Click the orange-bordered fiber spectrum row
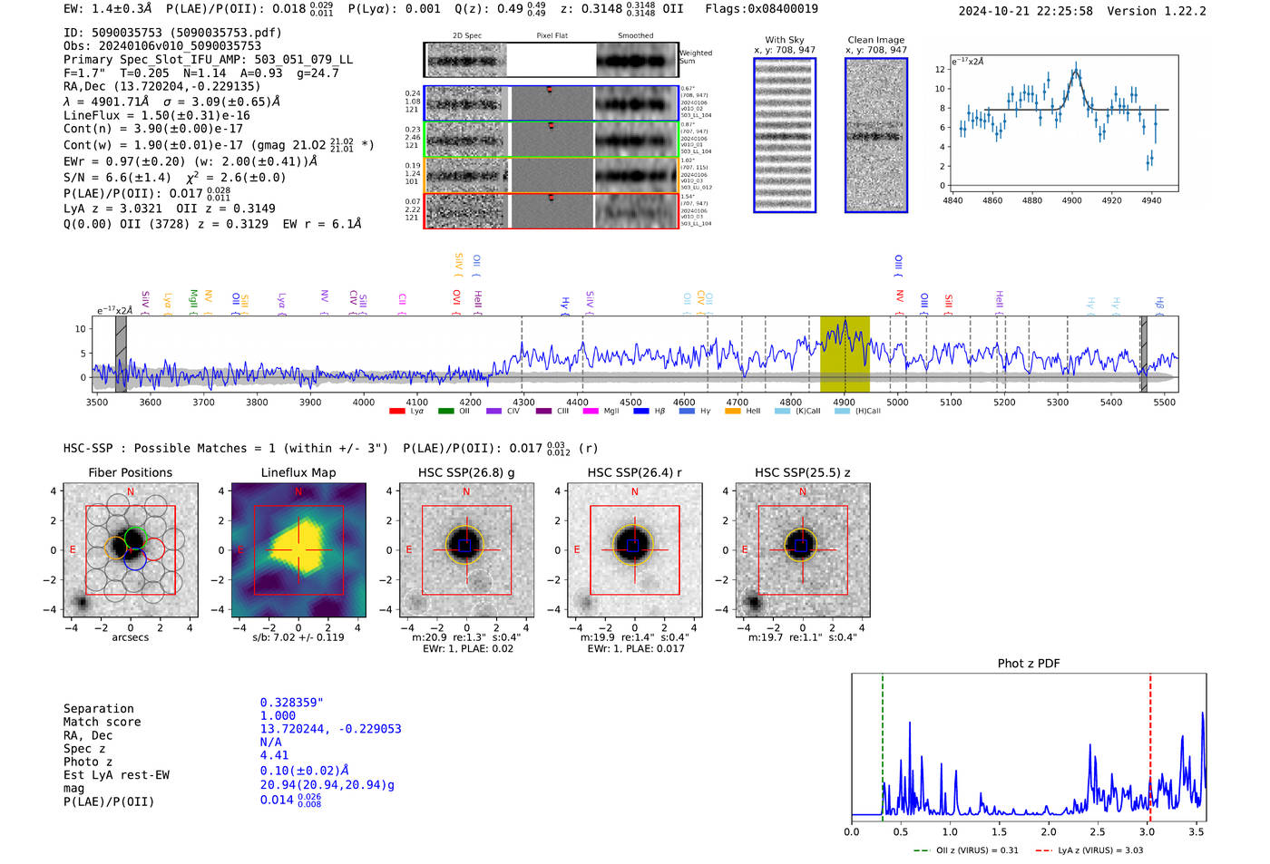Image resolution: width=1270 pixels, height=864 pixels. [x=551, y=175]
